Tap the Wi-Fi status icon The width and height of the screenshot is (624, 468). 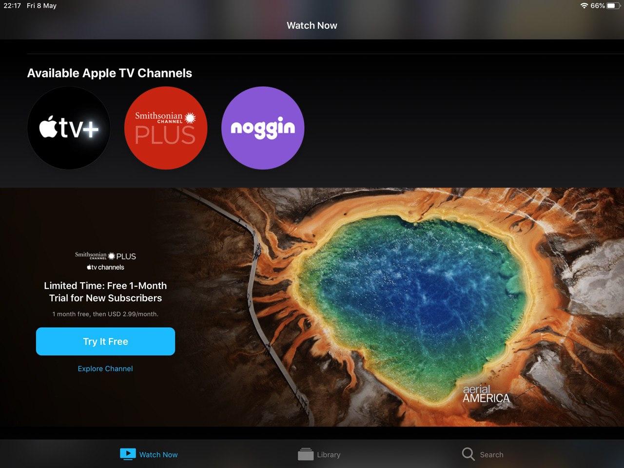click(584, 6)
